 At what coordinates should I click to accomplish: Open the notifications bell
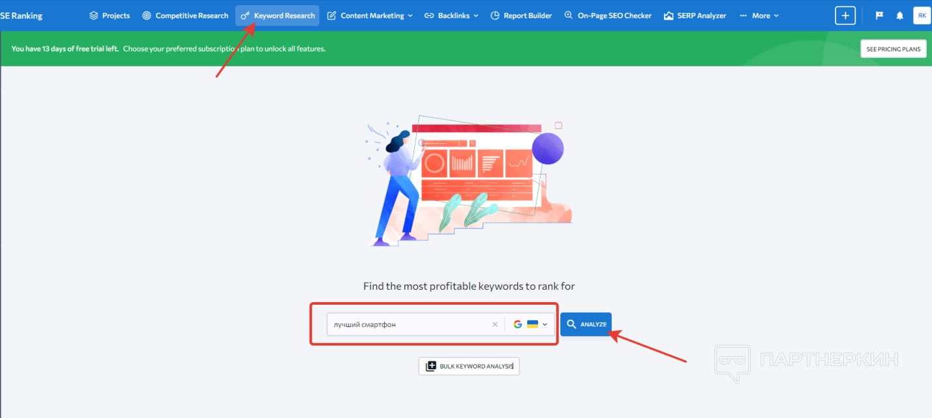point(900,16)
